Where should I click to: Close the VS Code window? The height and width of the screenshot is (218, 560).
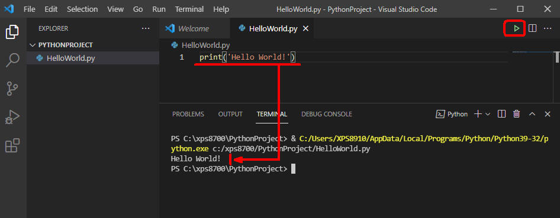(548, 9)
